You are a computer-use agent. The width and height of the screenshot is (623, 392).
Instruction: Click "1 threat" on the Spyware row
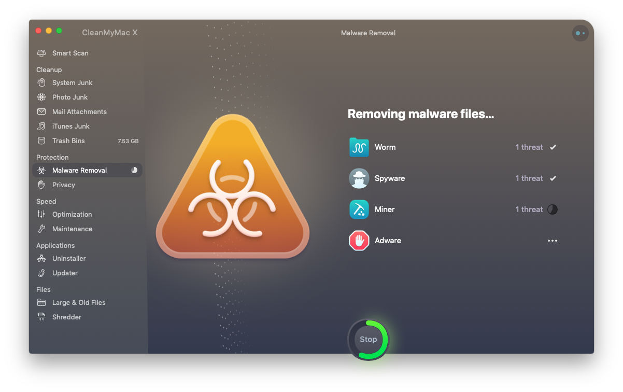pyautogui.click(x=529, y=178)
